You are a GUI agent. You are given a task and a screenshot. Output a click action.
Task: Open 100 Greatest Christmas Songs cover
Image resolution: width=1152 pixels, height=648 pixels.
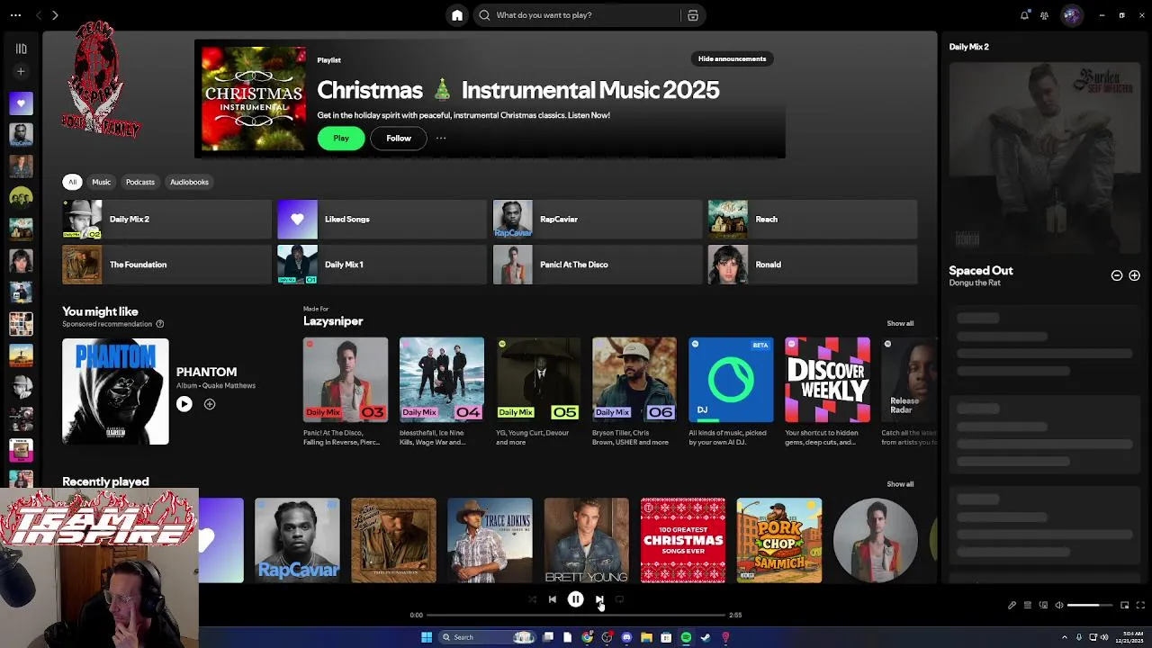coord(682,540)
